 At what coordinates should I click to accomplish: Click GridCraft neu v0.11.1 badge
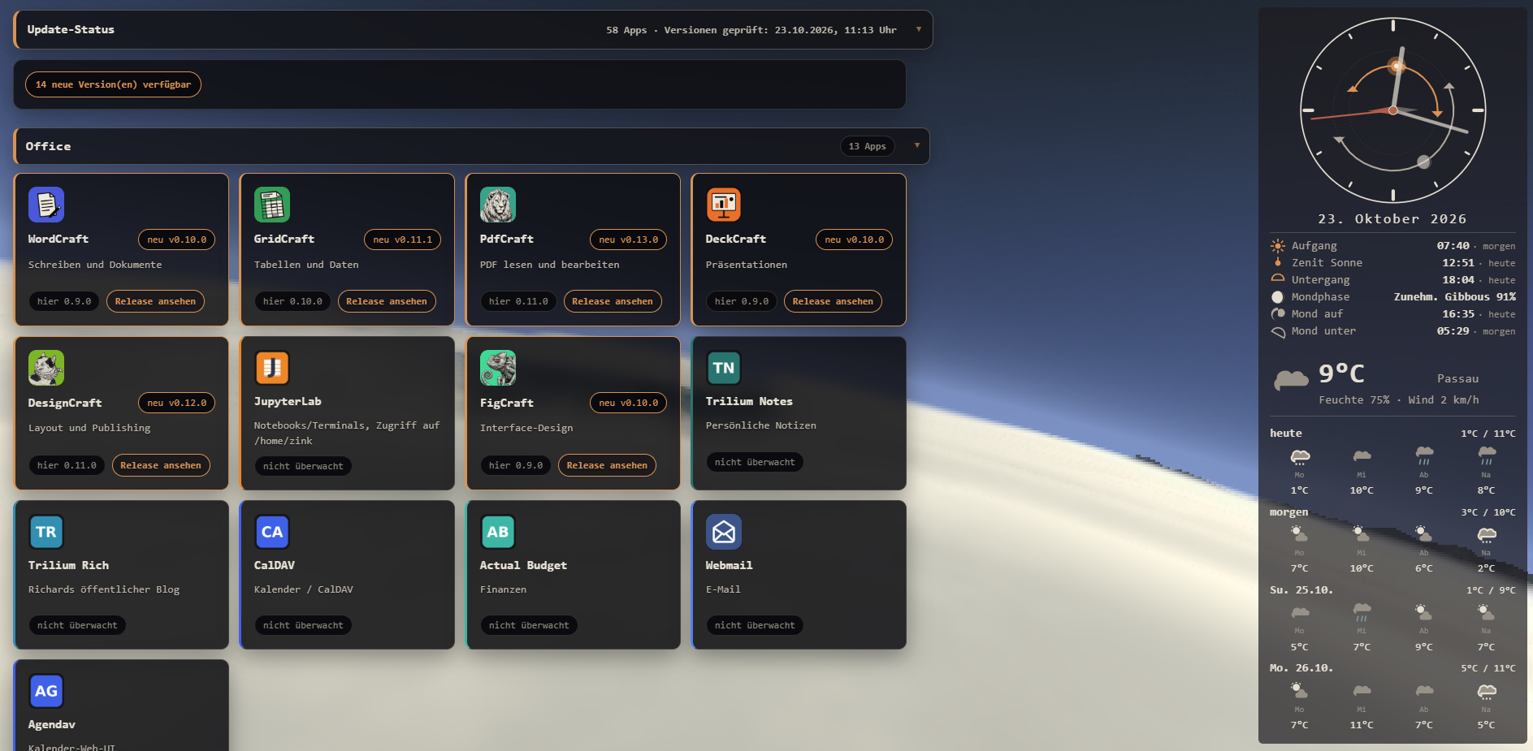402,240
